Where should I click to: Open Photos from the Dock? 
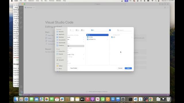[x=47, y=99]
